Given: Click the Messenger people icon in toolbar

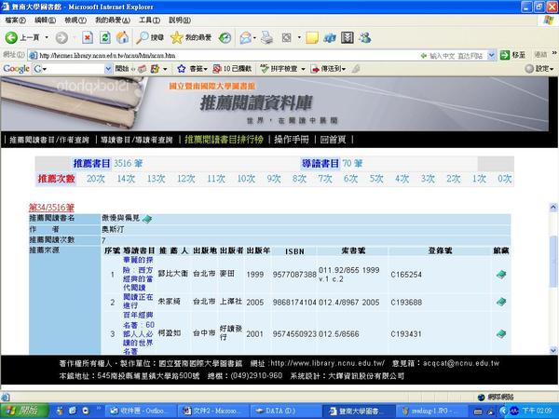Looking at the screenshot, I should (x=365, y=37).
